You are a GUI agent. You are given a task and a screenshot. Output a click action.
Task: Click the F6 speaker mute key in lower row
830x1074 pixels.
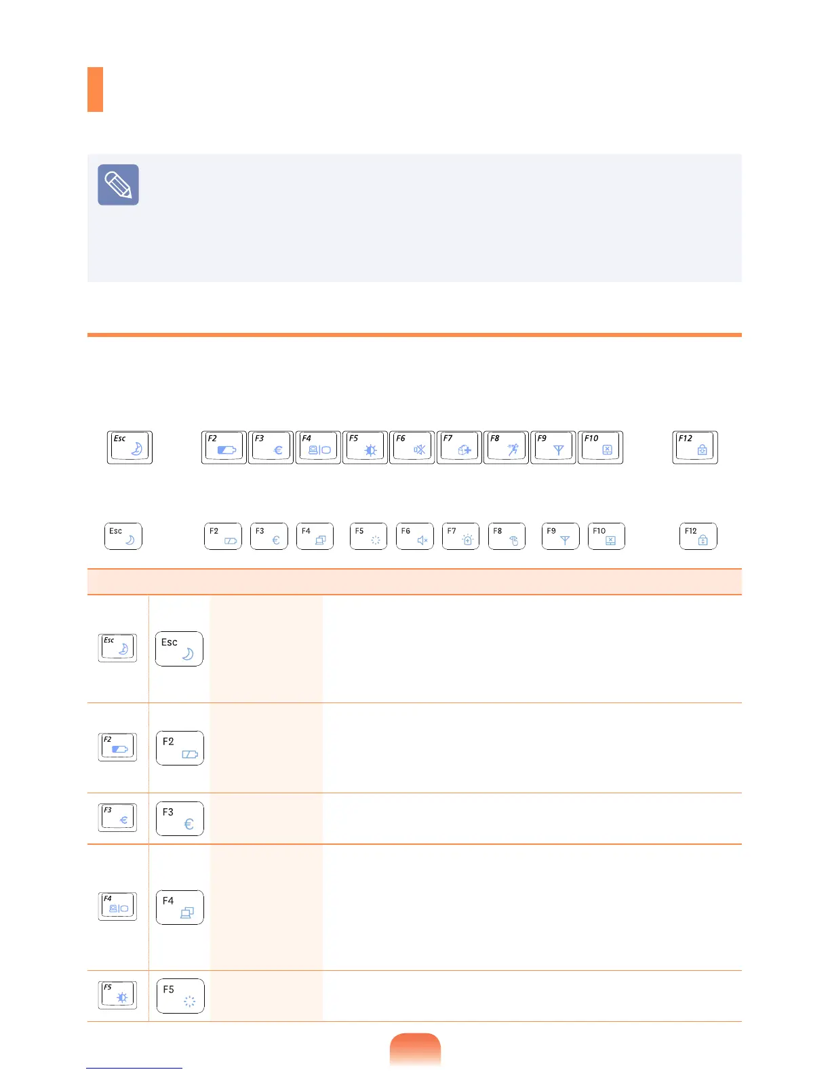point(415,536)
